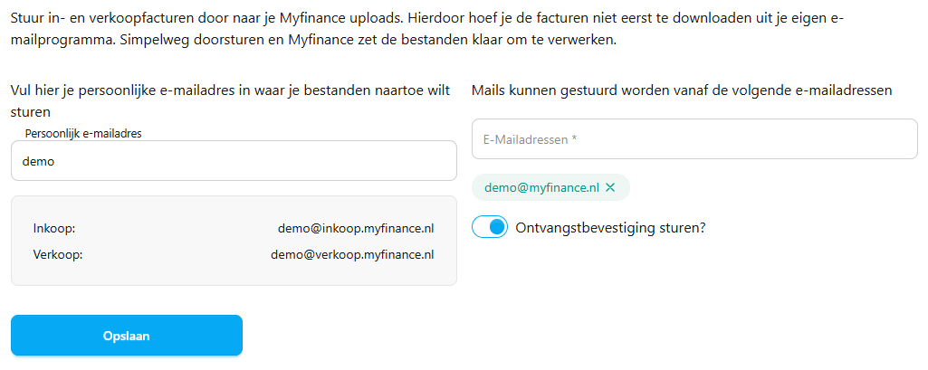Click the Inkoop: label
This screenshot has height=370, width=928.
click(x=54, y=228)
